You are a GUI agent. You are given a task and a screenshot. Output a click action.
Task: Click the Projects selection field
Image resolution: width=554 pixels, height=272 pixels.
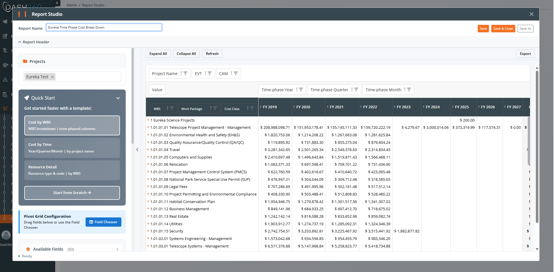72,77
